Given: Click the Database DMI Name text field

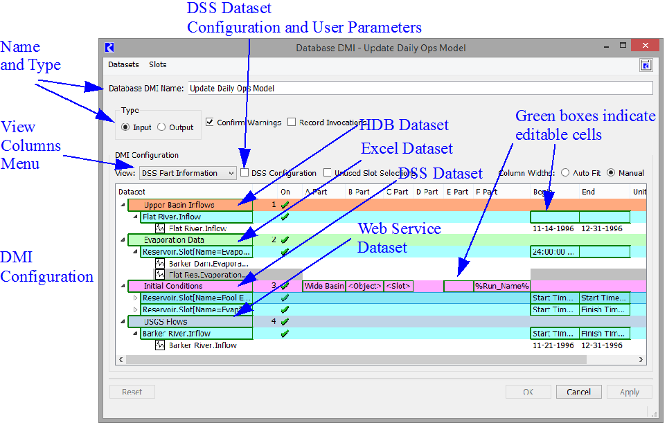Looking at the screenshot, I should [x=419, y=89].
